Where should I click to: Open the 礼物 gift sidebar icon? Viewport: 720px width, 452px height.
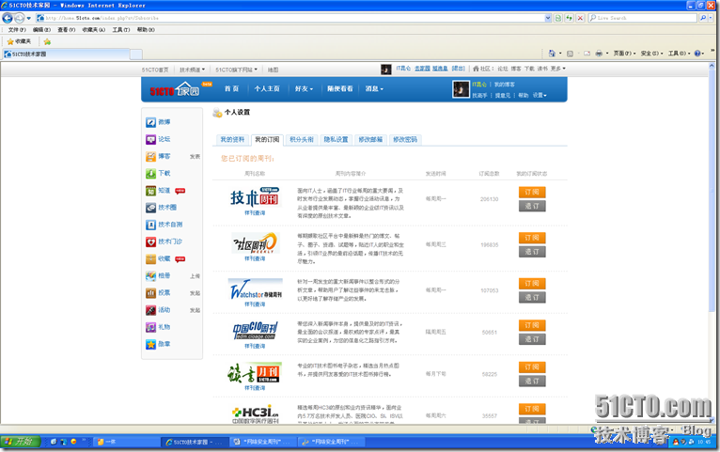click(150, 327)
